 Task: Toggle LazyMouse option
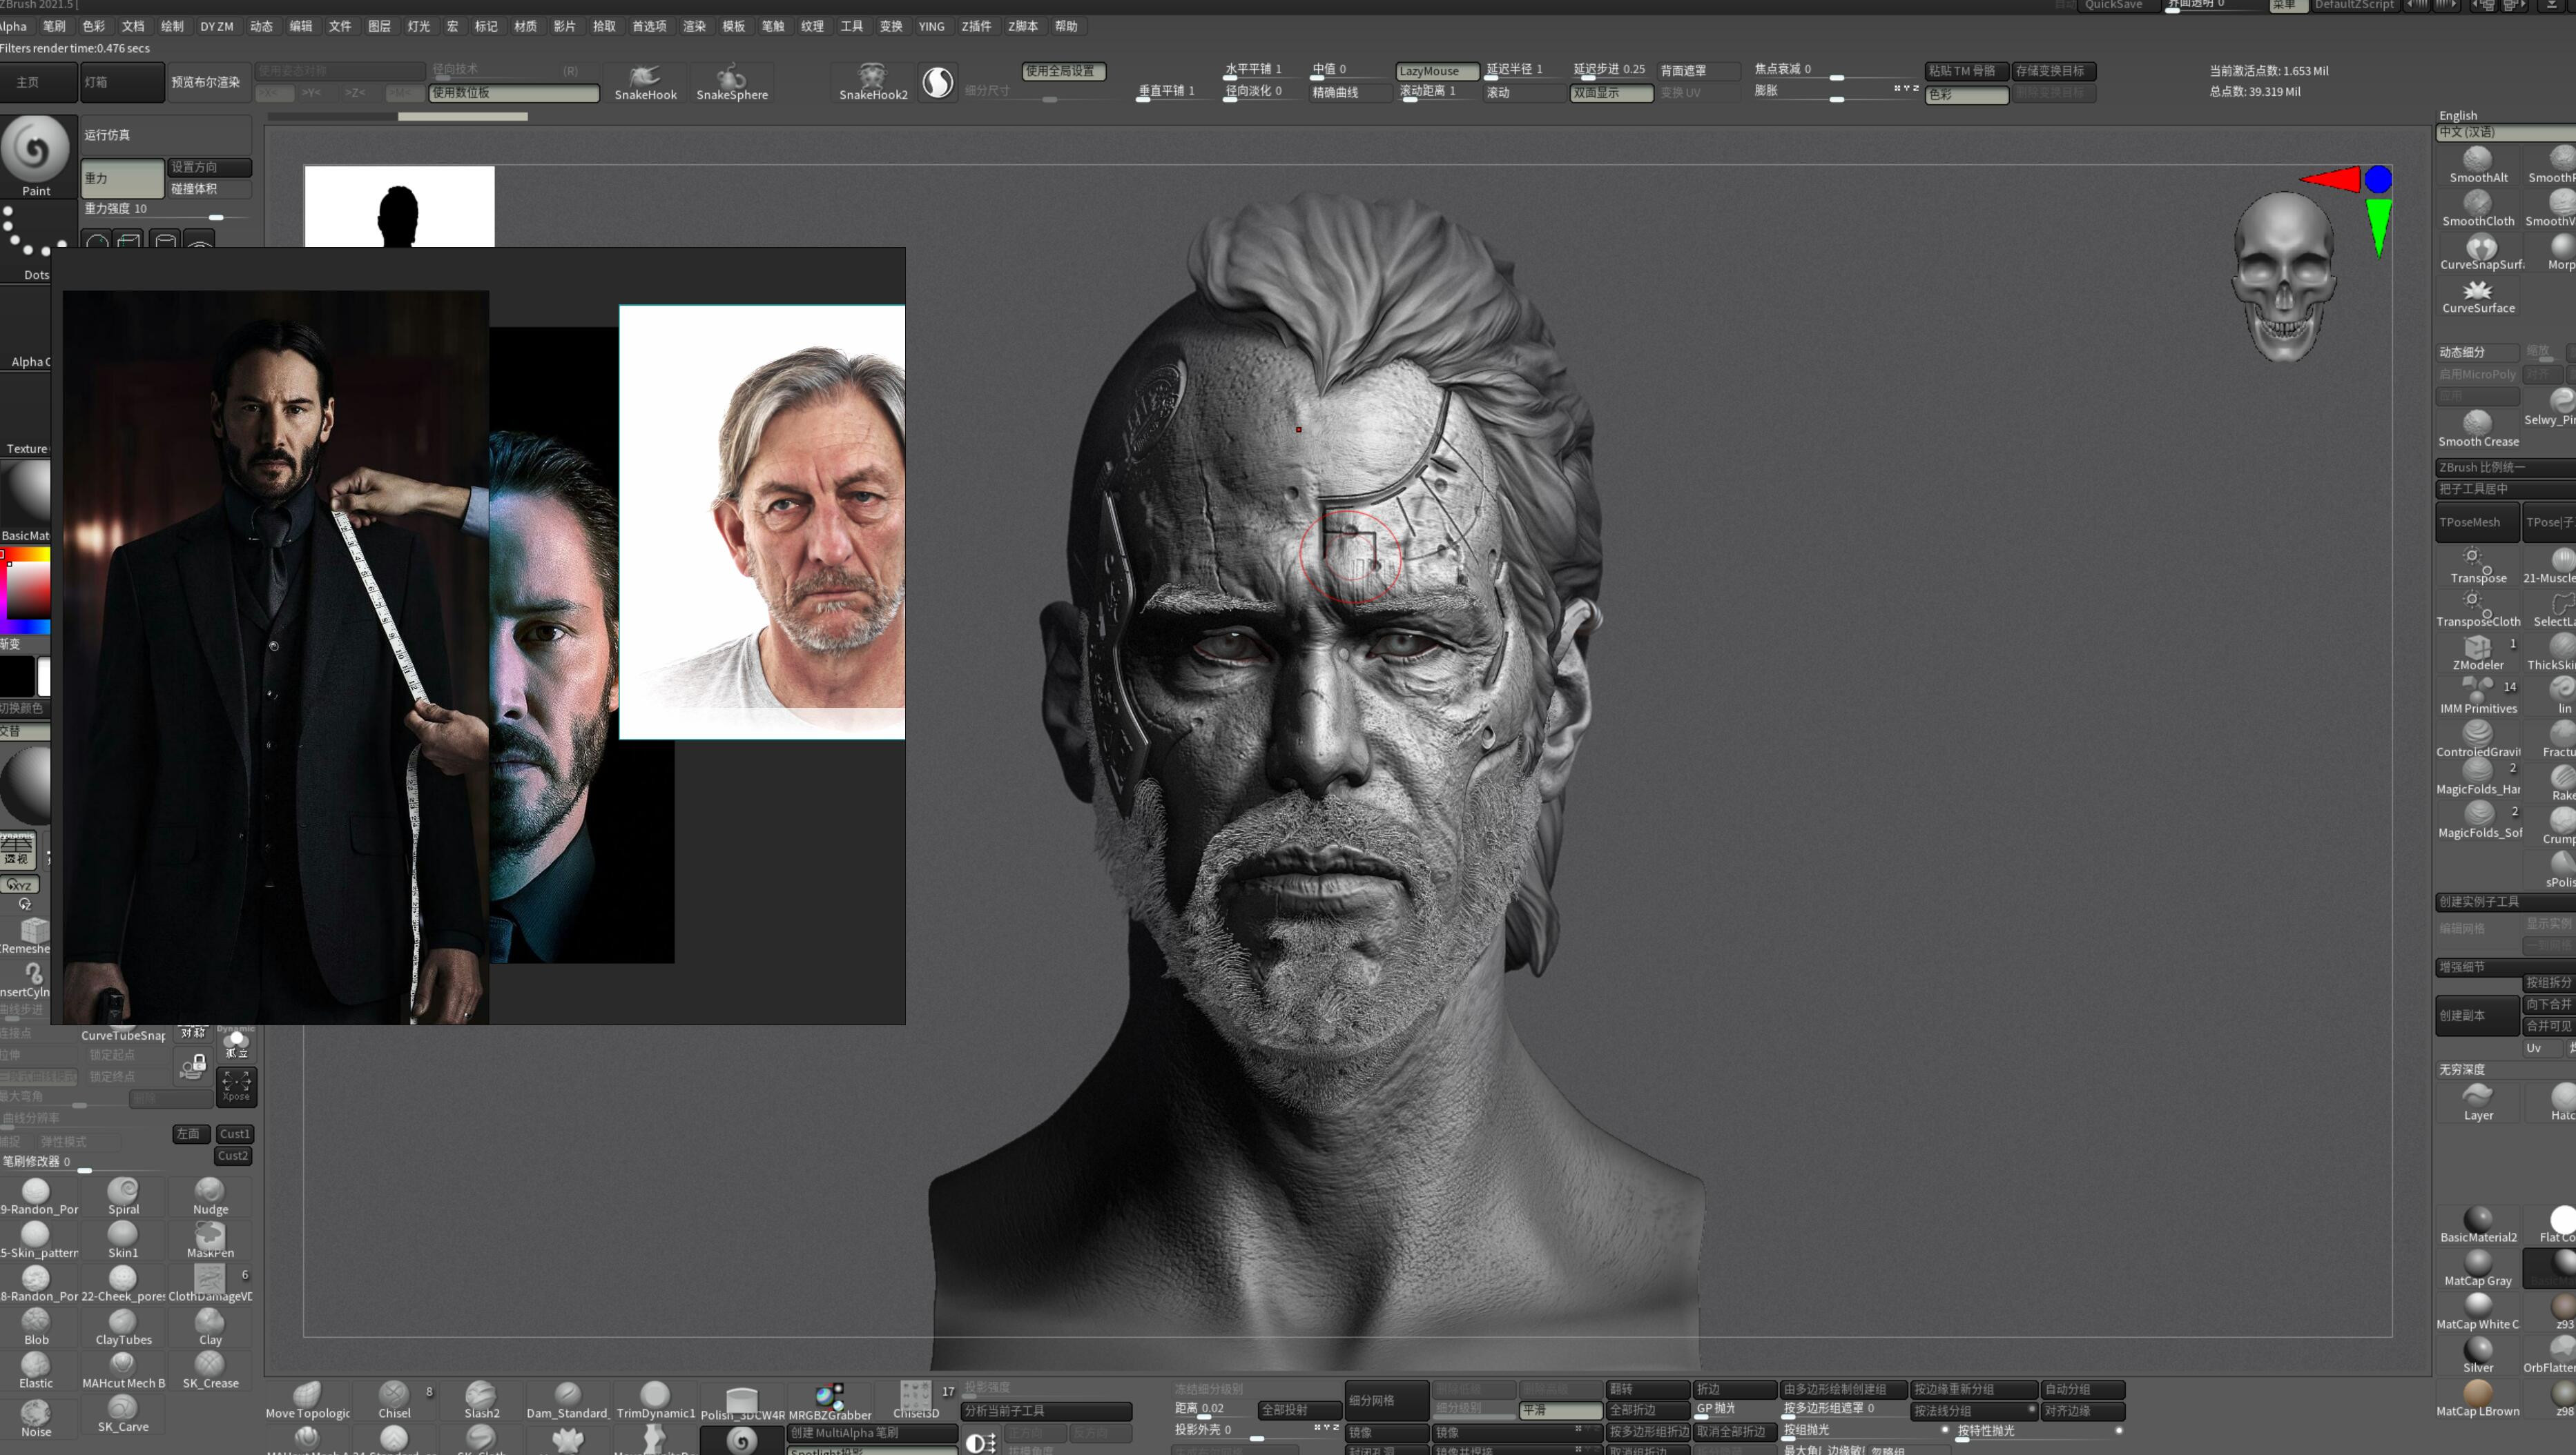(x=1436, y=71)
